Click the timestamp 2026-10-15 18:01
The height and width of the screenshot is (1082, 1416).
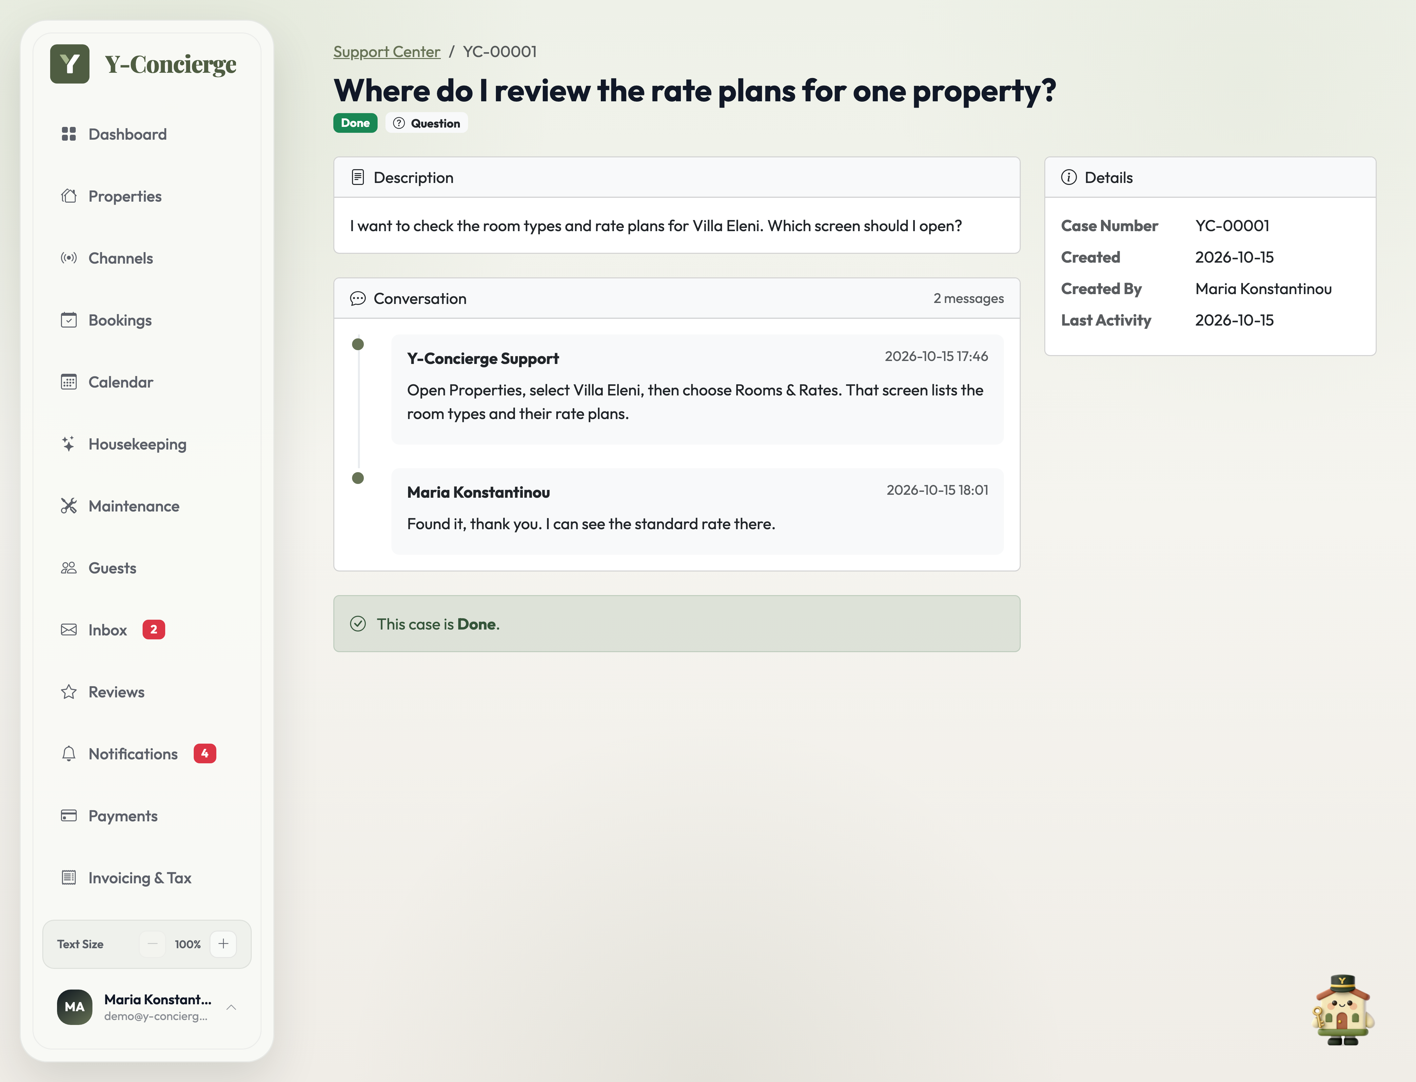(937, 490)
